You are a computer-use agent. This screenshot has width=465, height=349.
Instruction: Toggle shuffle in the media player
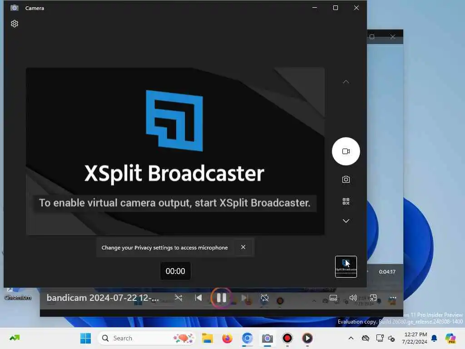click(x=178, y=298)
